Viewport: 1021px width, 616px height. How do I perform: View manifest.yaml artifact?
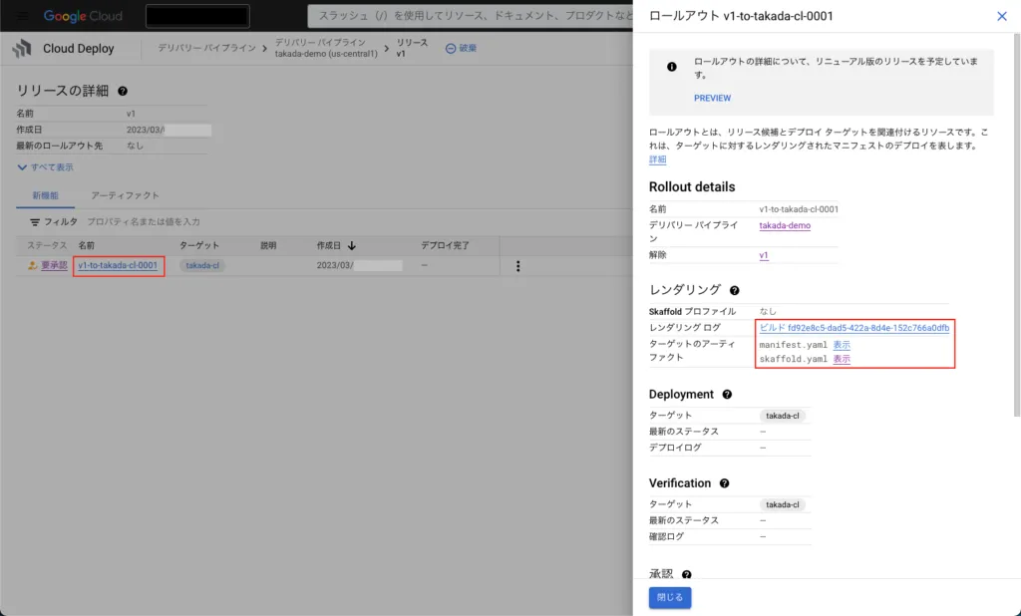pyautogui.click(x=842, y=345)
